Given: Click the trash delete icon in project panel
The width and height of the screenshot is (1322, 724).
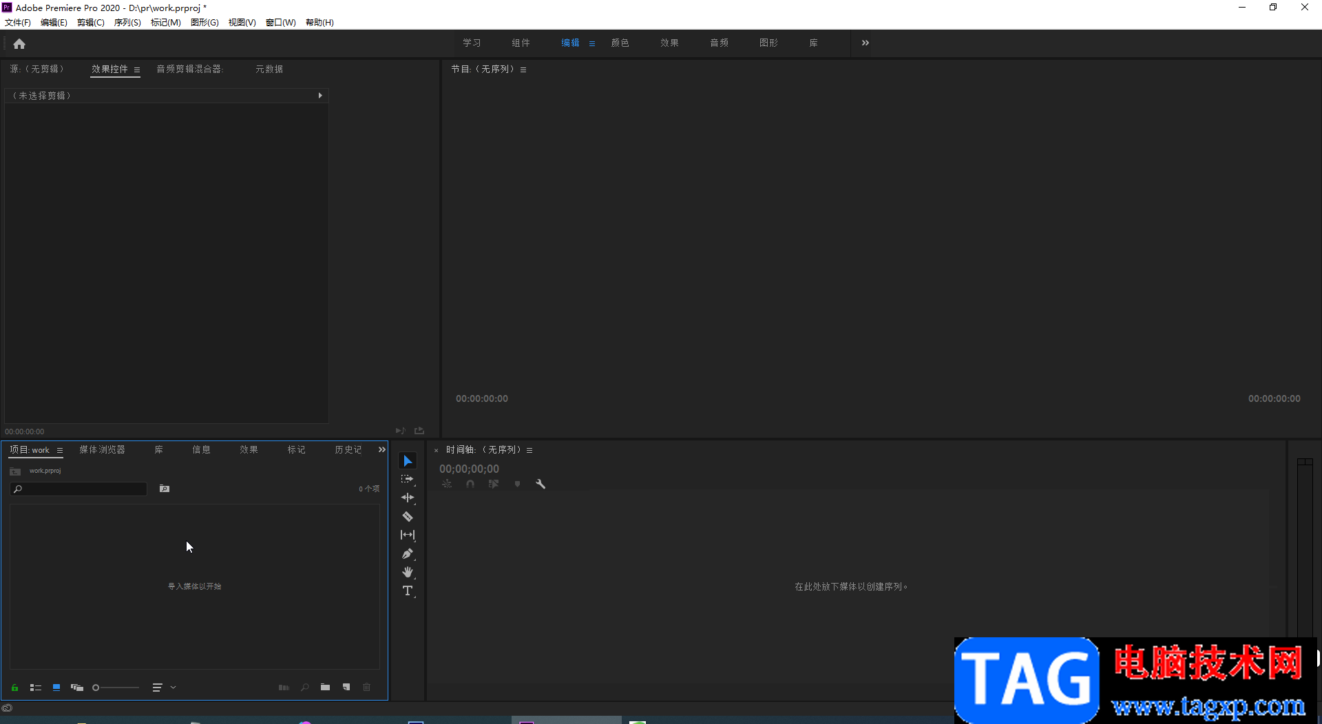Looking at the screenshot, I should point(367,687).
